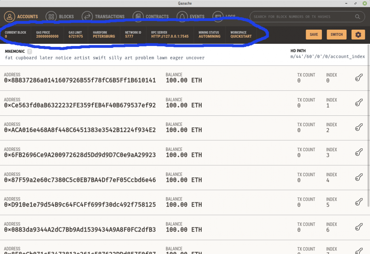
Task: Open settings via the gear icon
Action: [358, 34]
